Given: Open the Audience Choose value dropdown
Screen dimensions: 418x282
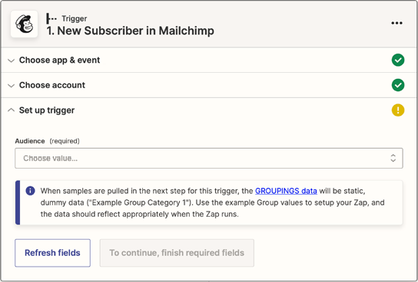Looking at the screenshot, I should pyautogui.click(x=209, y=158).
